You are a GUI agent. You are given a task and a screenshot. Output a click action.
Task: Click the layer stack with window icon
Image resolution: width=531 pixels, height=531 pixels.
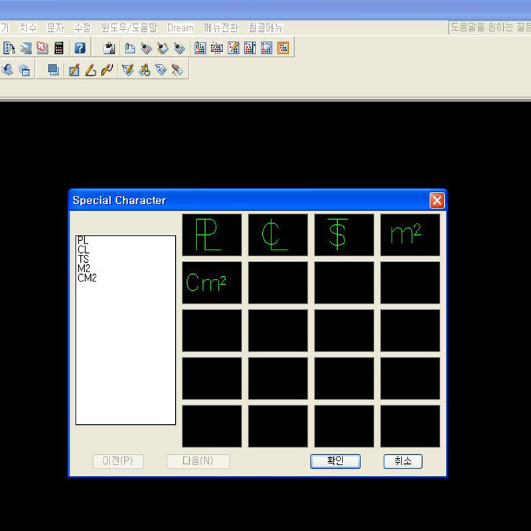(25, 70)
